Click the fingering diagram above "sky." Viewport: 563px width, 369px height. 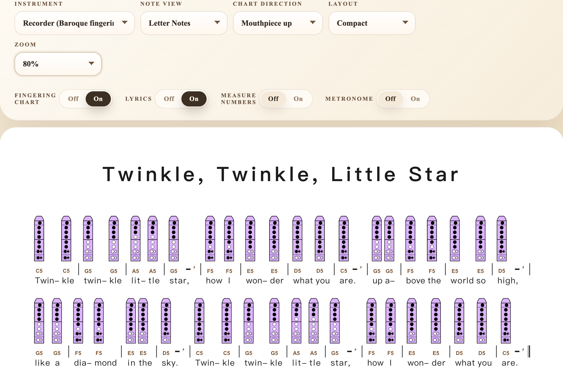[166, 321]
